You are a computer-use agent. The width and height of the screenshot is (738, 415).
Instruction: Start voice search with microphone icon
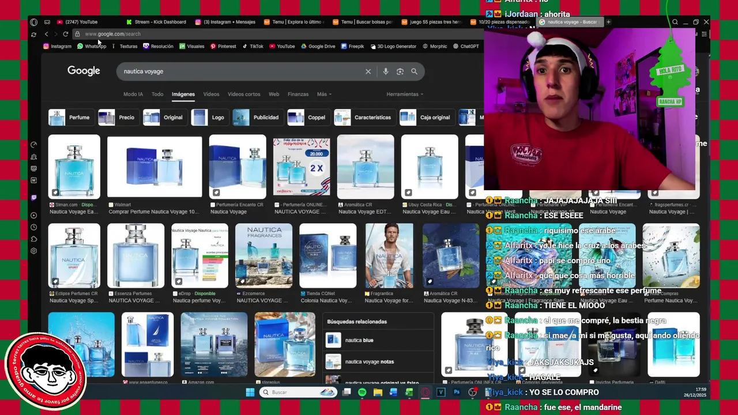tap(386, 71)
